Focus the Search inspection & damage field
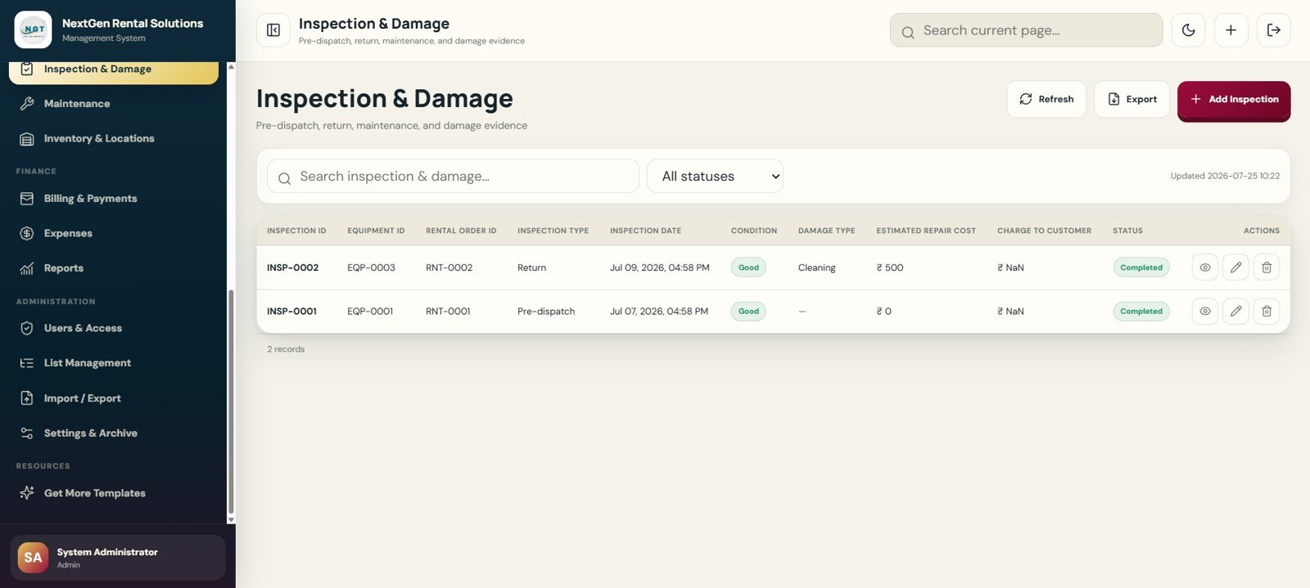Screen dimensions: 1310x588 pos(453,176)
